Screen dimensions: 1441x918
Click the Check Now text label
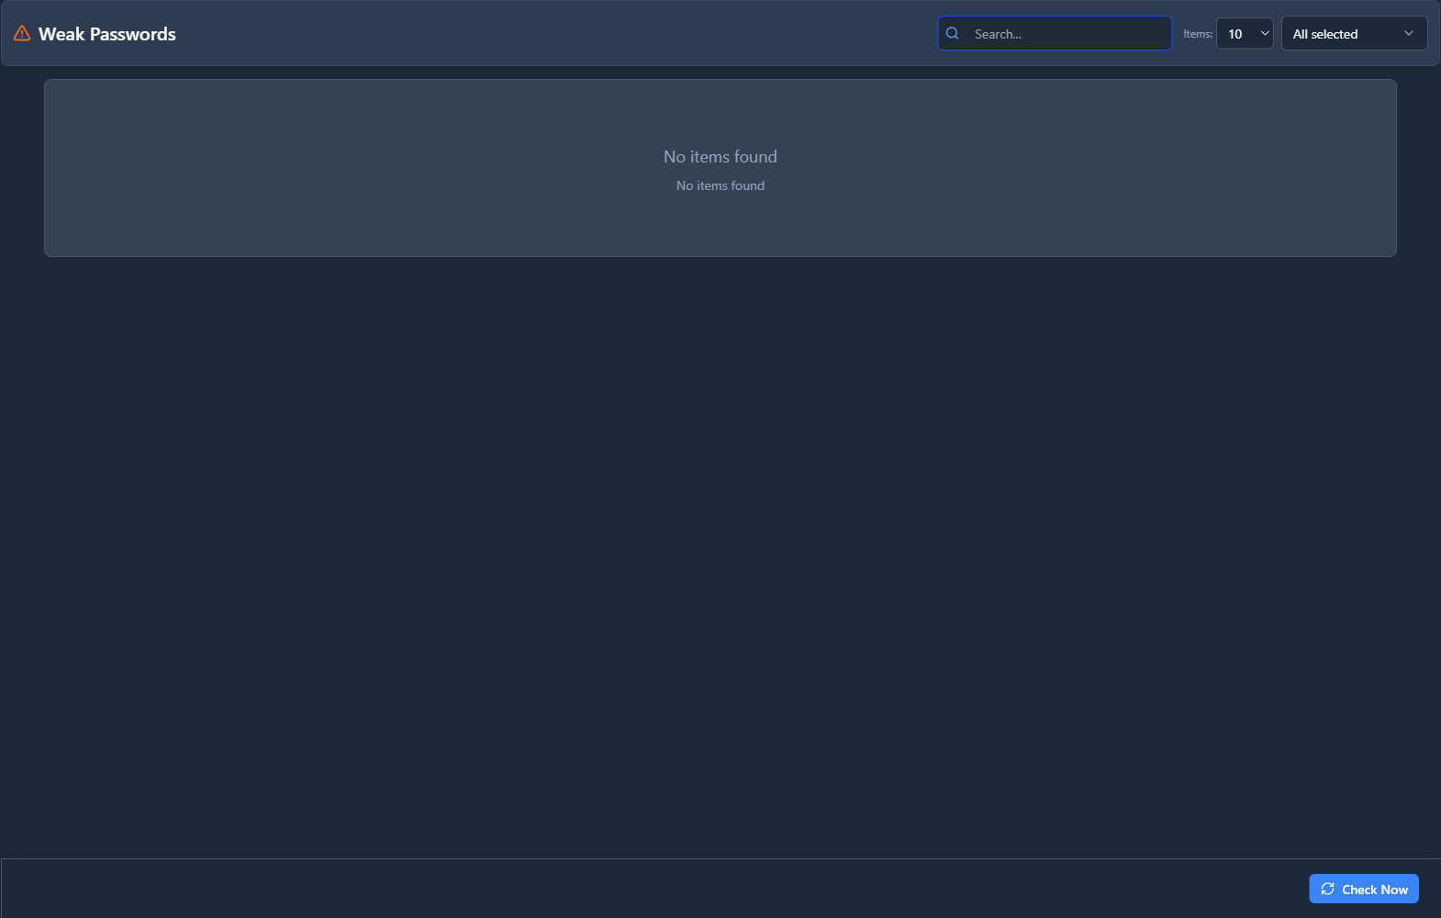click(1375, 890)
